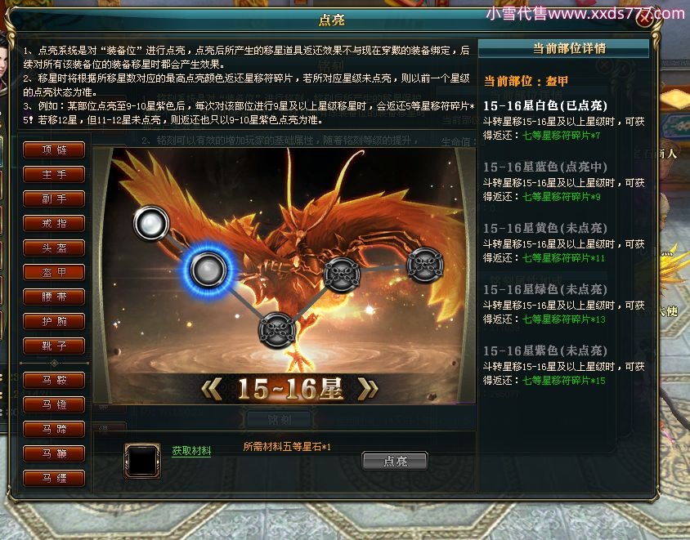Select the bottom locked star node
690x540 pixels.
[277, 329]
